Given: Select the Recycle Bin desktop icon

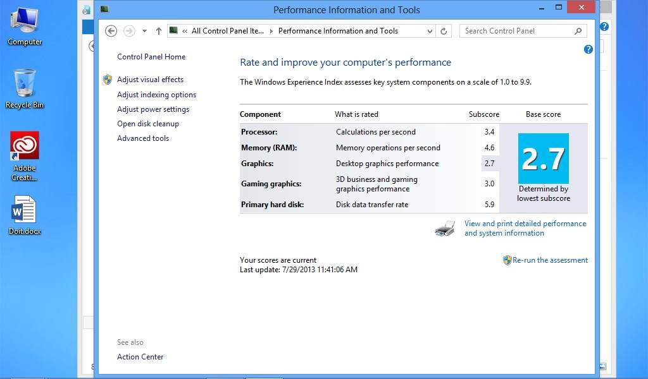Looking at the screenshot, I should point(25,89).
